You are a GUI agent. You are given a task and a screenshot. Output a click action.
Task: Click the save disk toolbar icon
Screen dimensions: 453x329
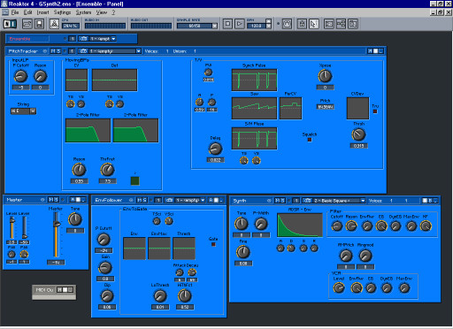pyautogui.click(x=39, y=24)
